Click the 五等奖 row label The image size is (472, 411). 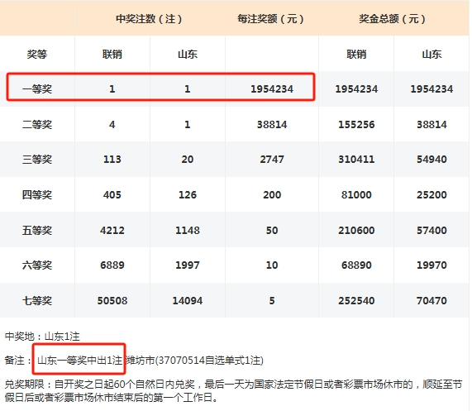click(x=37, y=231)
